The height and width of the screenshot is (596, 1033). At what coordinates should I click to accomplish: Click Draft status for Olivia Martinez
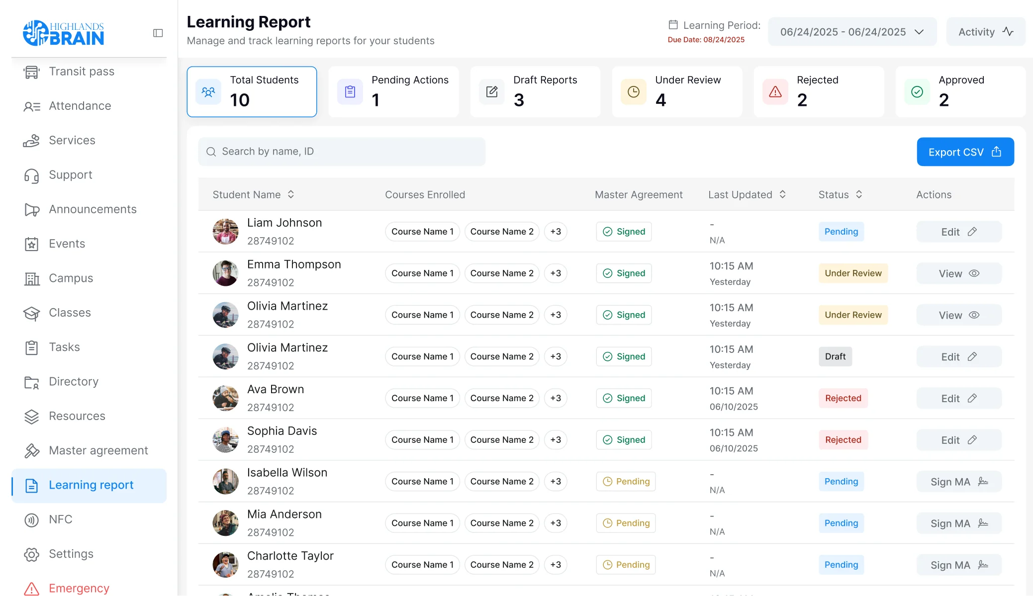[x=835, y=356]
